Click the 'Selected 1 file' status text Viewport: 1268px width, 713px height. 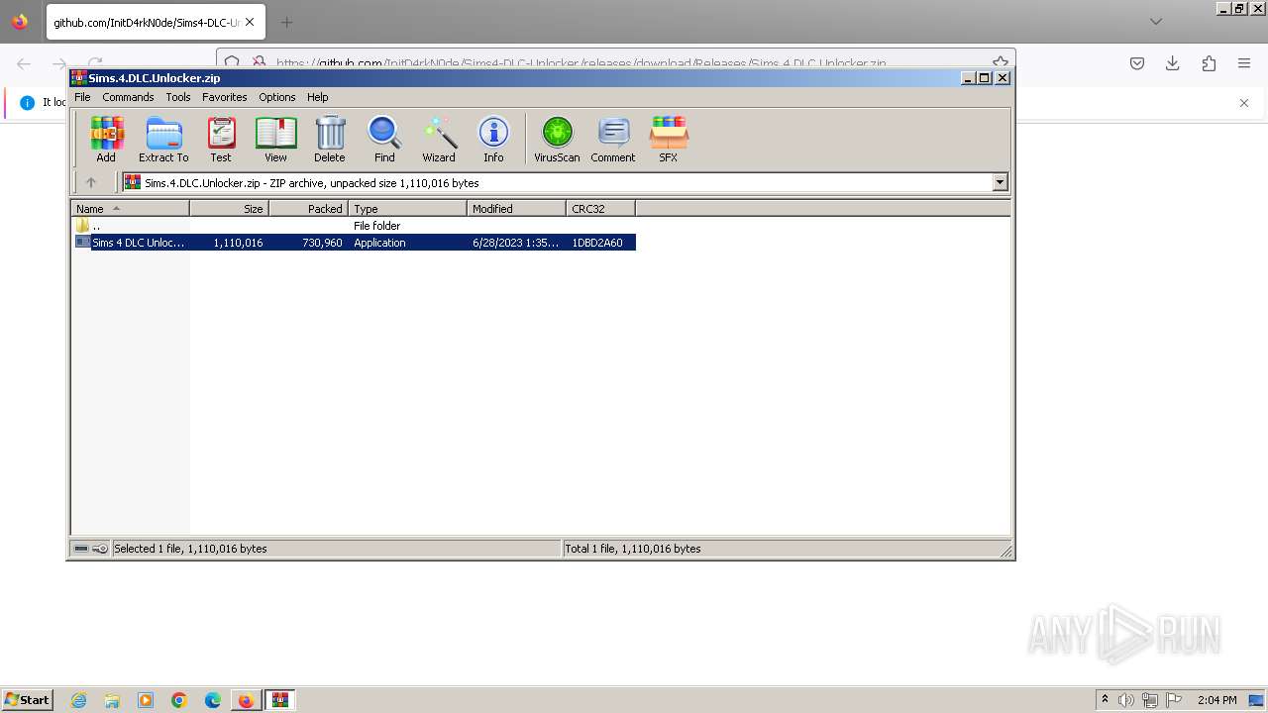click(x=190, y=549)
